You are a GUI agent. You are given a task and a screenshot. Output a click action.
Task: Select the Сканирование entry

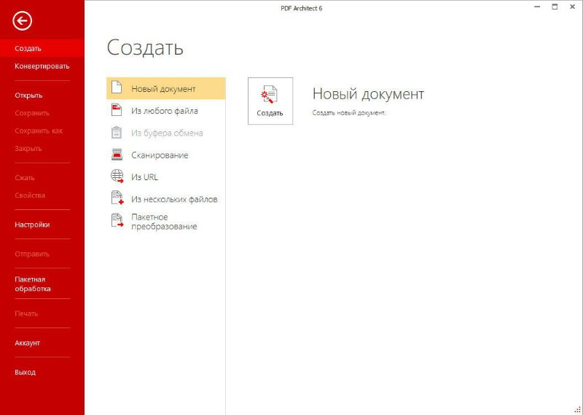click(166, 155)
